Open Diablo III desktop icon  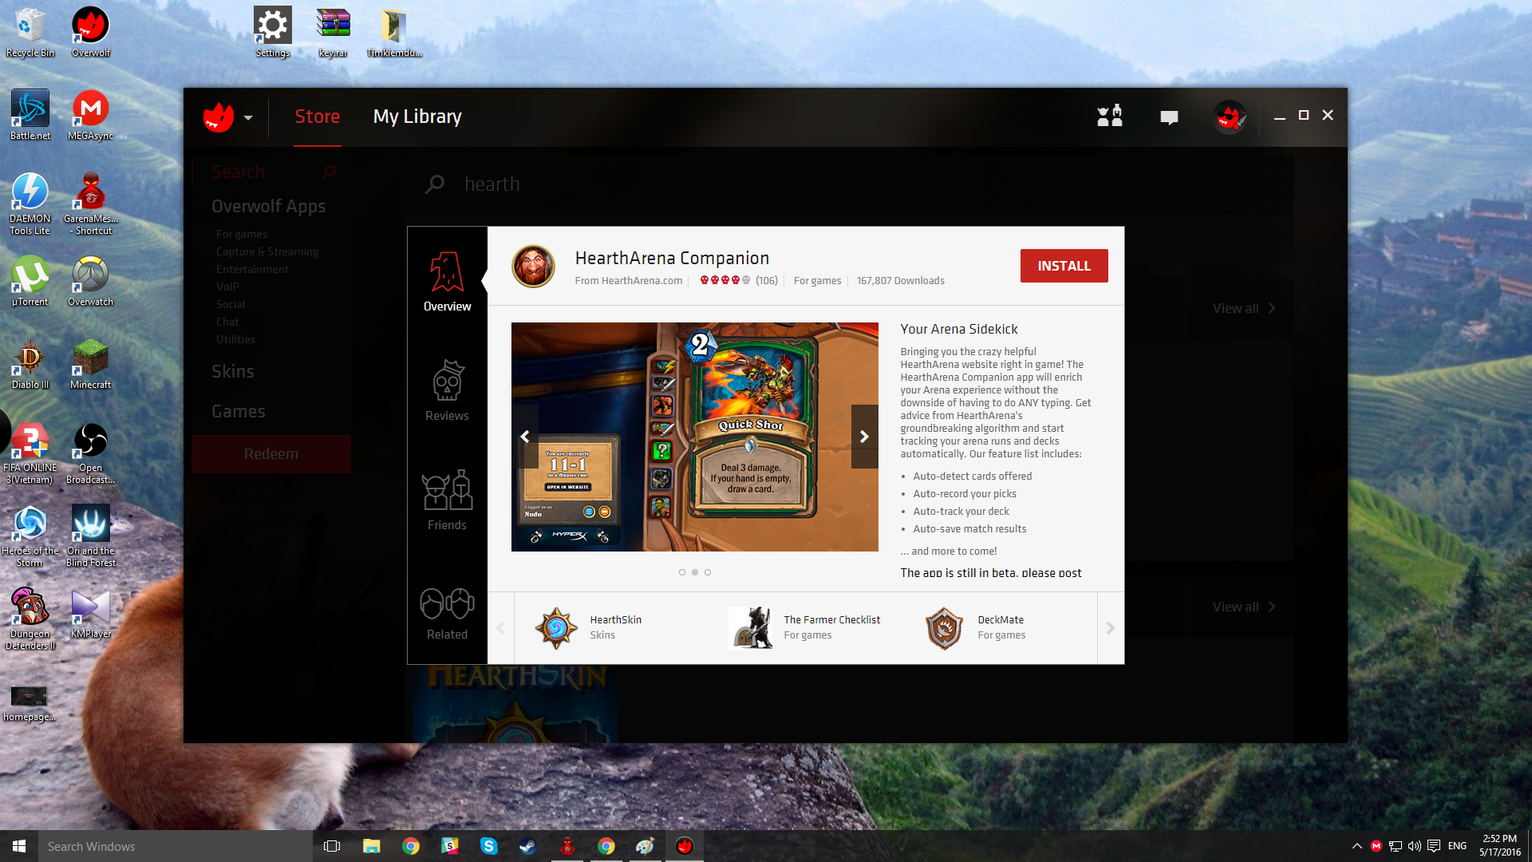(30, 364)
